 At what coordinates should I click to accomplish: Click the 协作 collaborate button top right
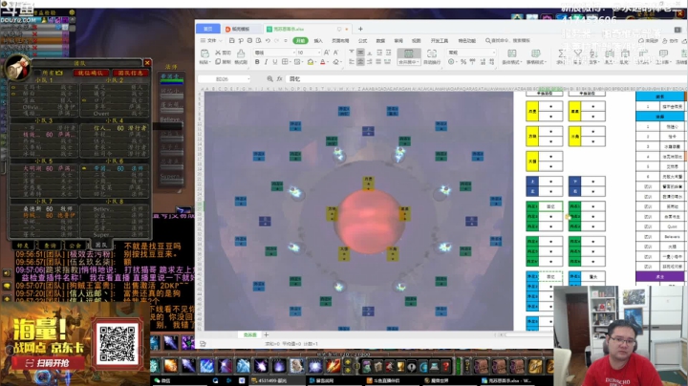coord(671,40)
